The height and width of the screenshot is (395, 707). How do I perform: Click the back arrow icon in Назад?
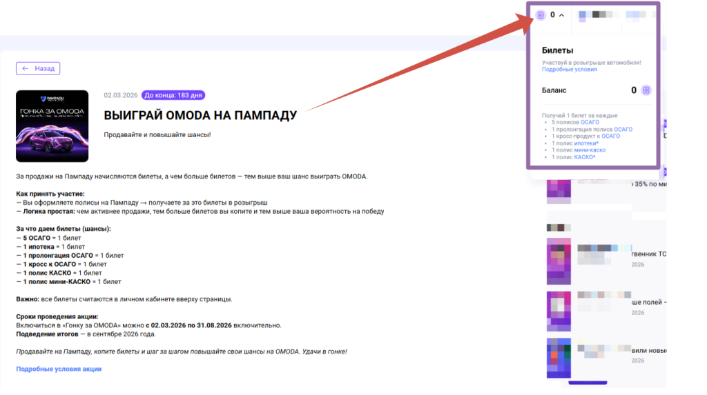tap(26, 69)
